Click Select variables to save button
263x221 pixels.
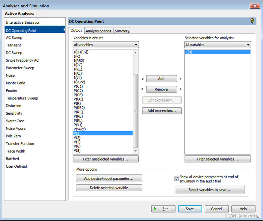click(210, 190)
